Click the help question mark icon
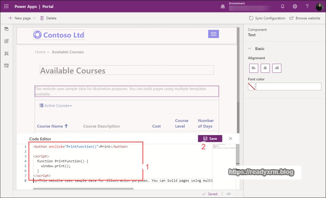 (x=307, y=6)
